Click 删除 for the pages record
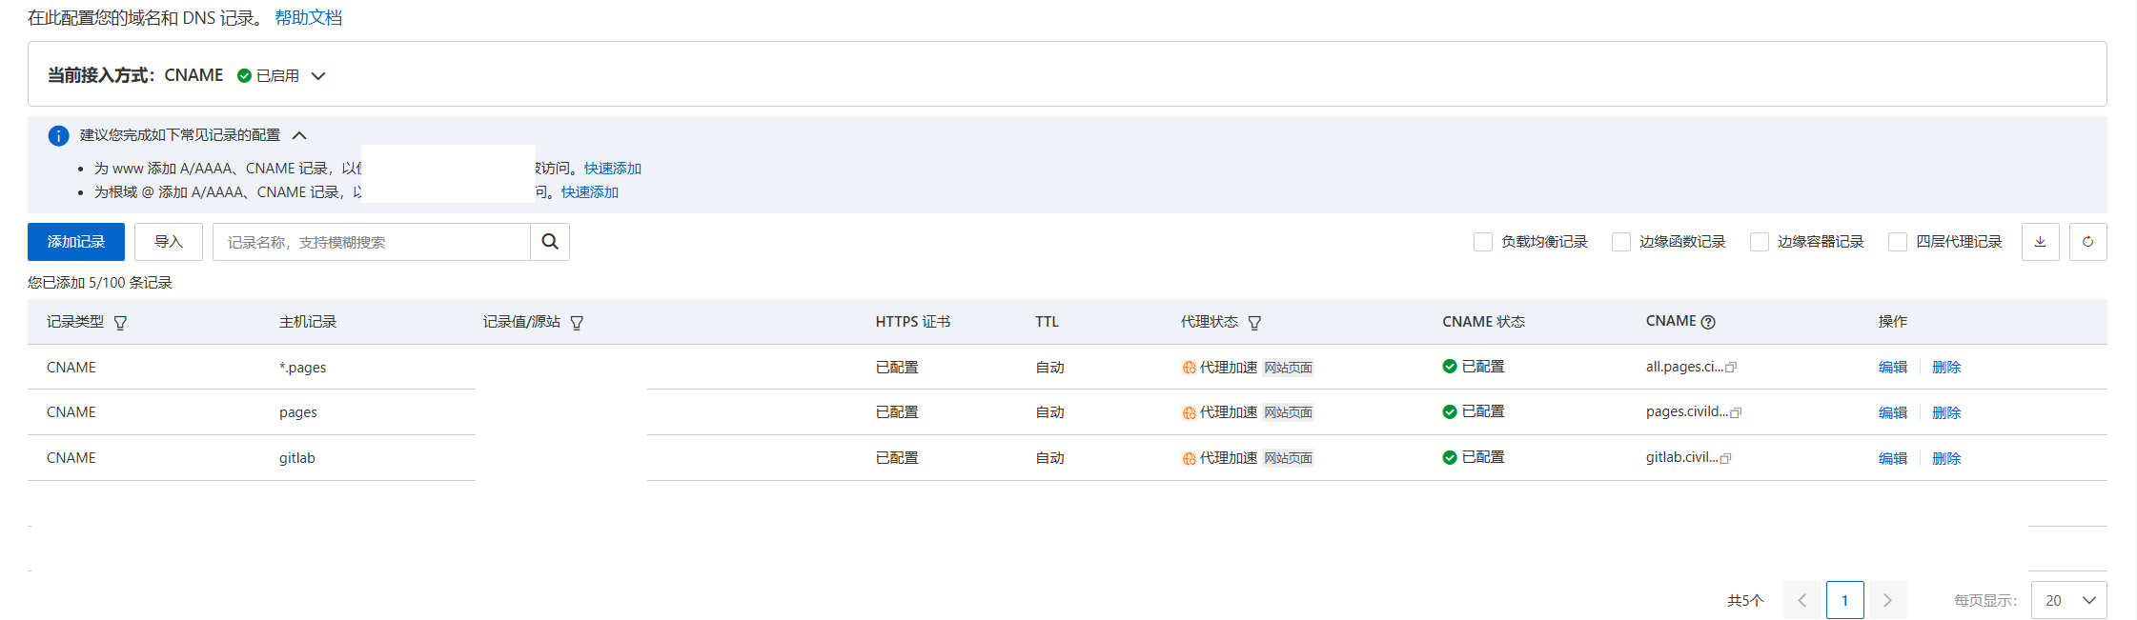 (x=1946, y=412)
